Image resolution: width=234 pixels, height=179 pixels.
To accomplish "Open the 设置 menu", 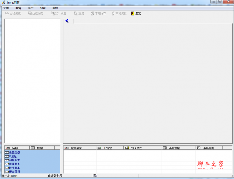I will pos(43,8).
